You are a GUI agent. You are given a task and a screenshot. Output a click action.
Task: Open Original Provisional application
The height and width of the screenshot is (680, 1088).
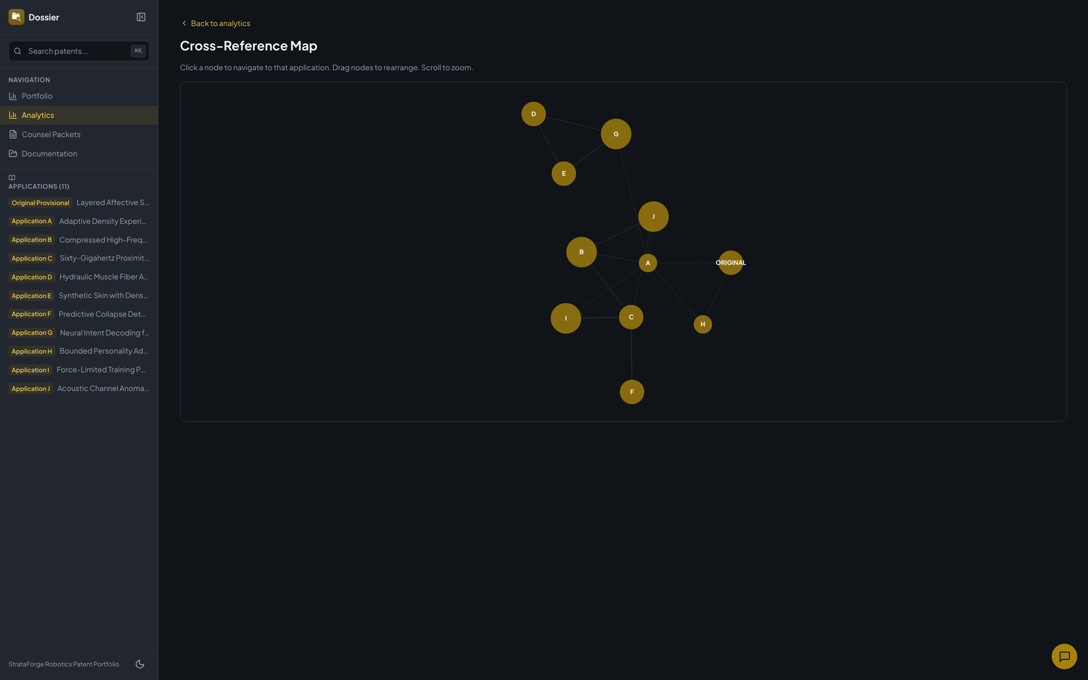click(x=79, y=203)
